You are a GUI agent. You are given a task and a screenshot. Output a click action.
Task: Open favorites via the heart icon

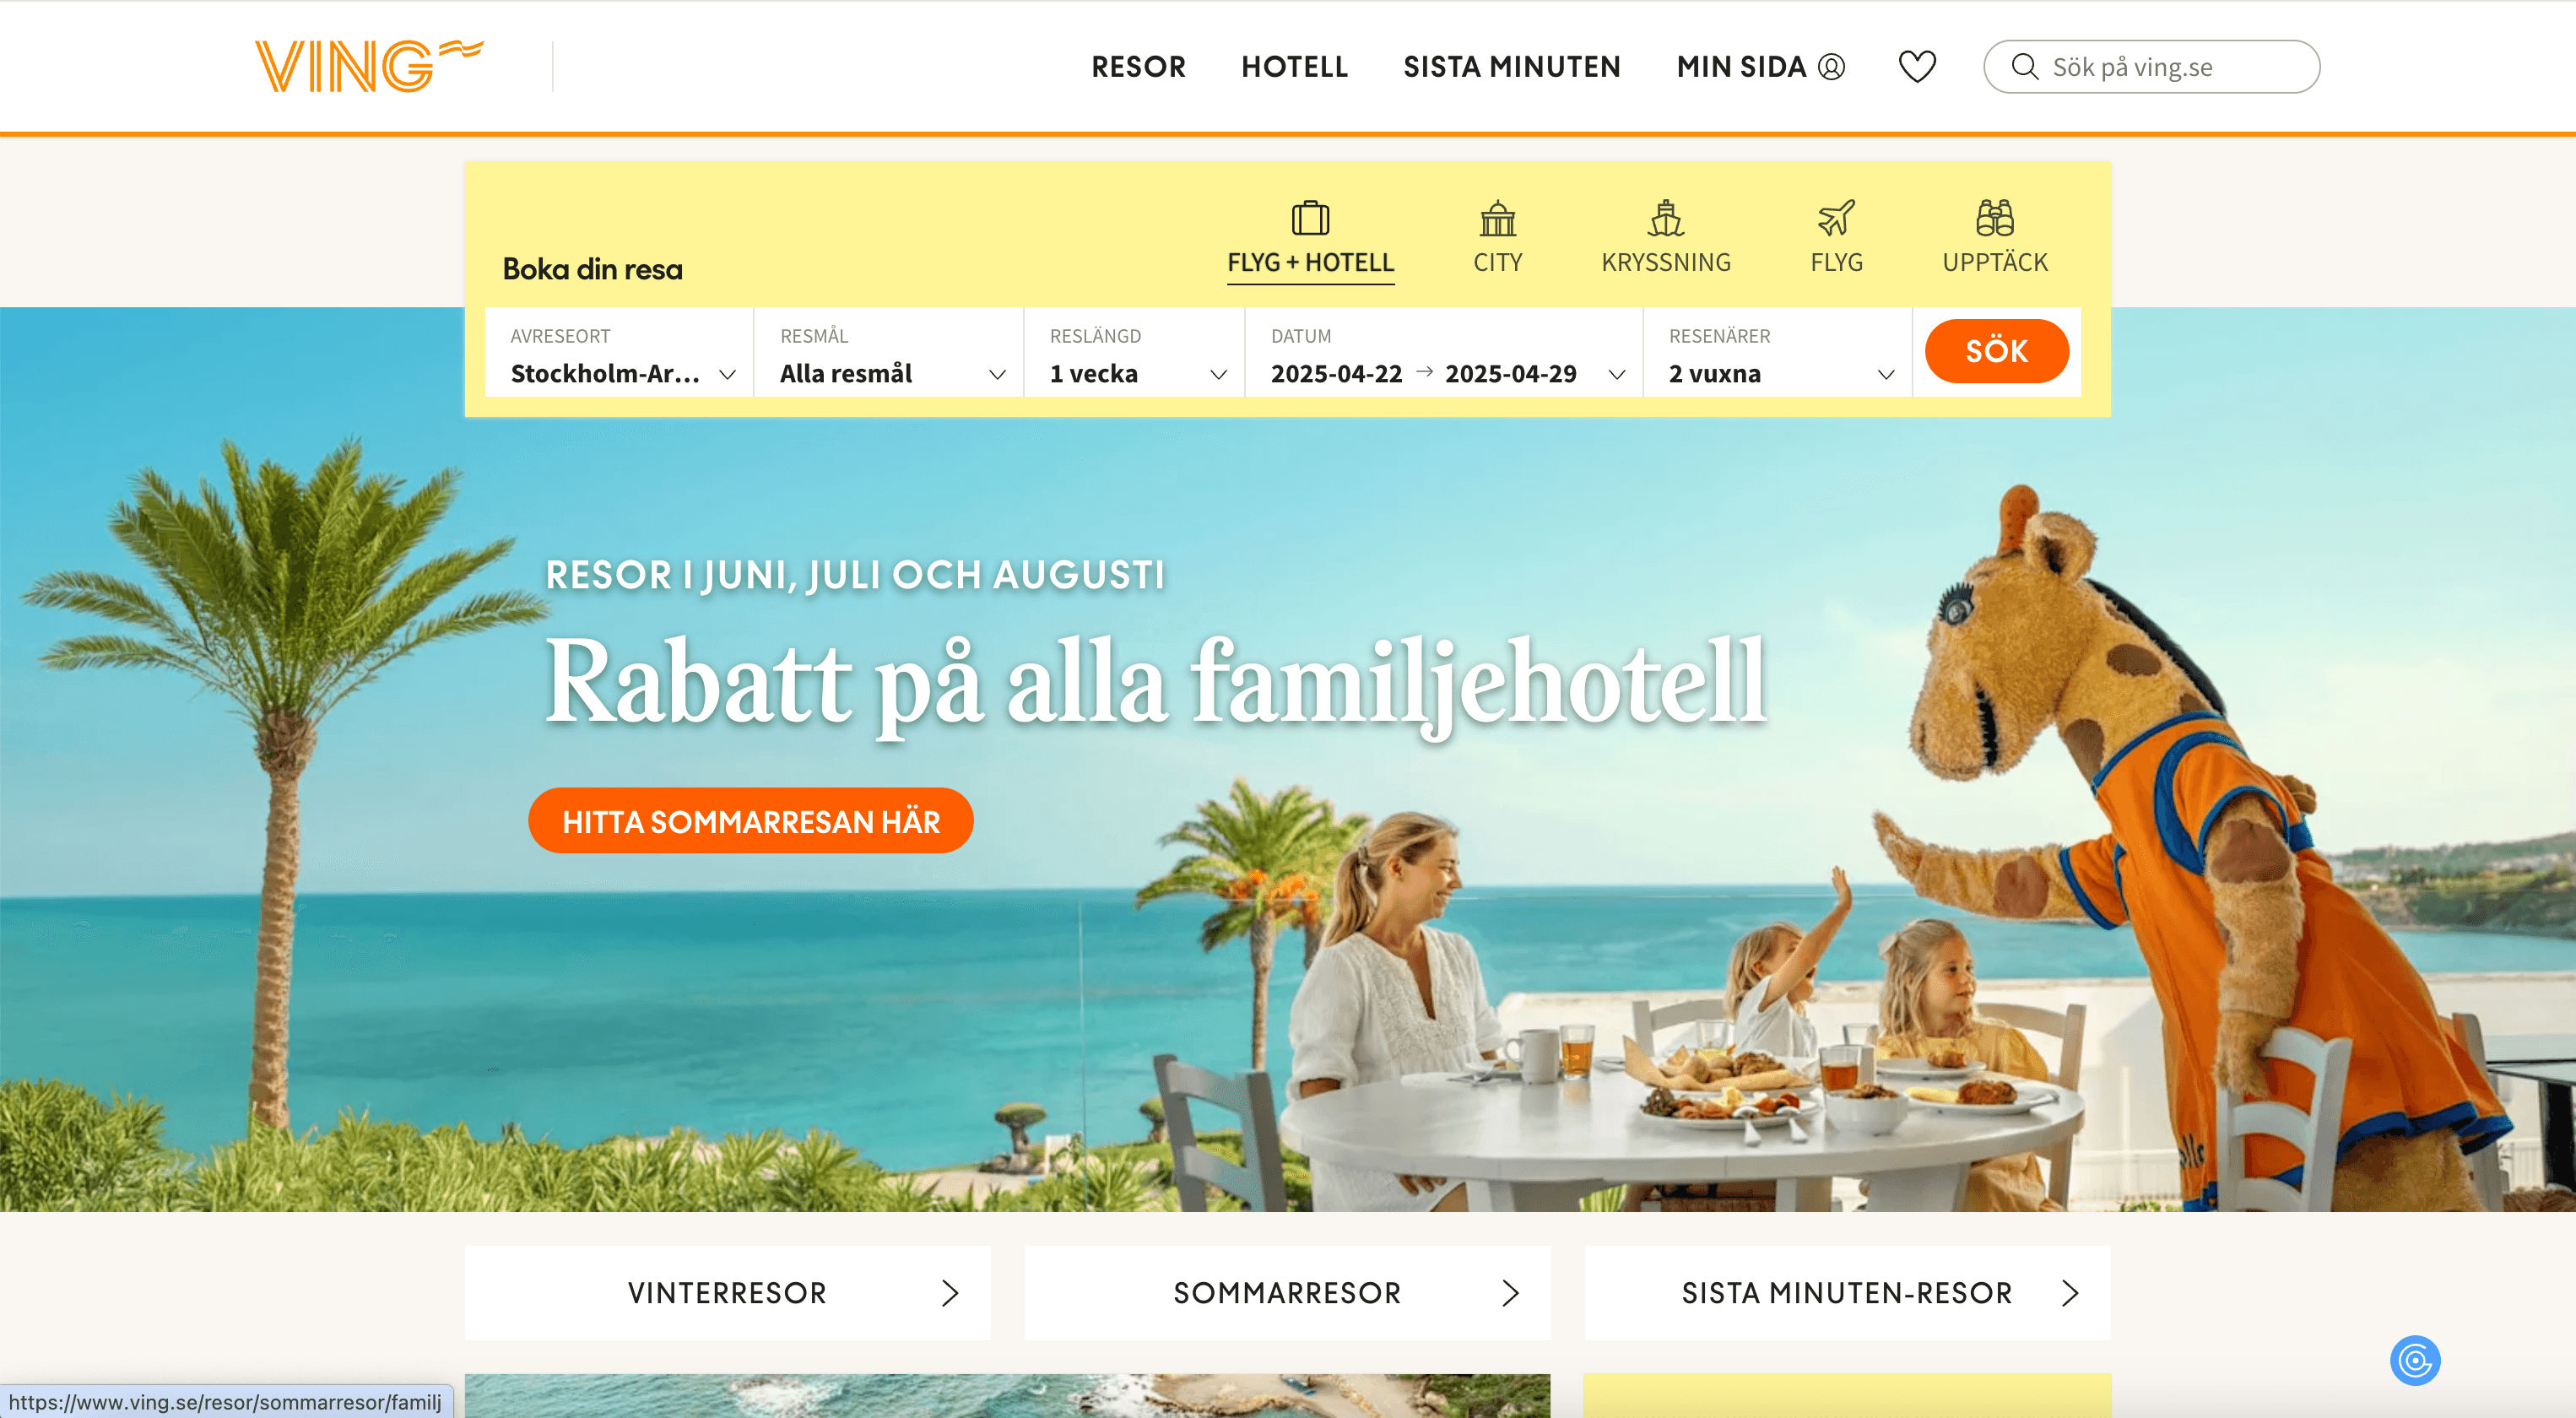1917,67
